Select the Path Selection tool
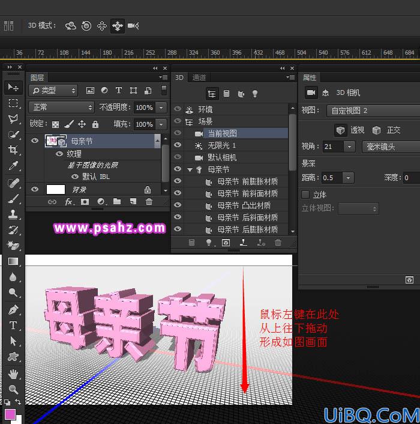Screen dimensions: 420x424 point(13,341)
